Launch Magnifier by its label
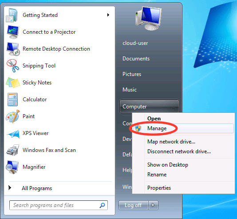 click(x=34, y=167)
